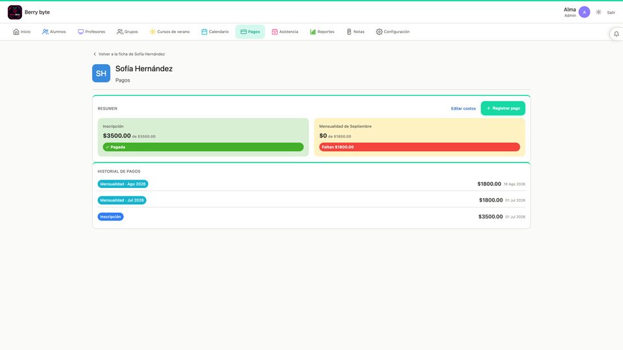Image resolution: width=623 pixels, height=350 pixels.
Task: Click the RESUMEN section label
Action: pos(107,108)
